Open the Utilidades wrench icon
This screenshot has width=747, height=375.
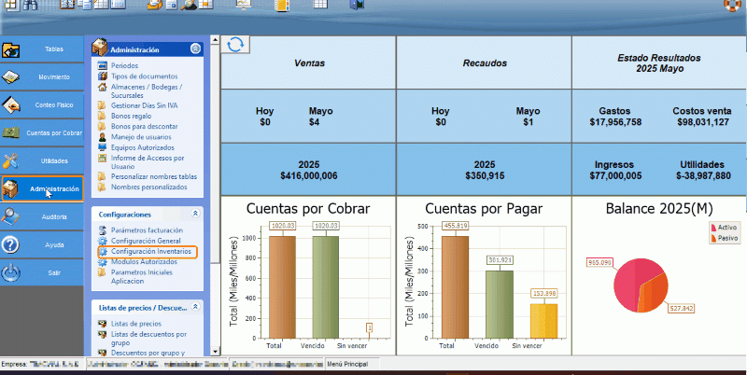pyautogui.click(x=12, y=160)
